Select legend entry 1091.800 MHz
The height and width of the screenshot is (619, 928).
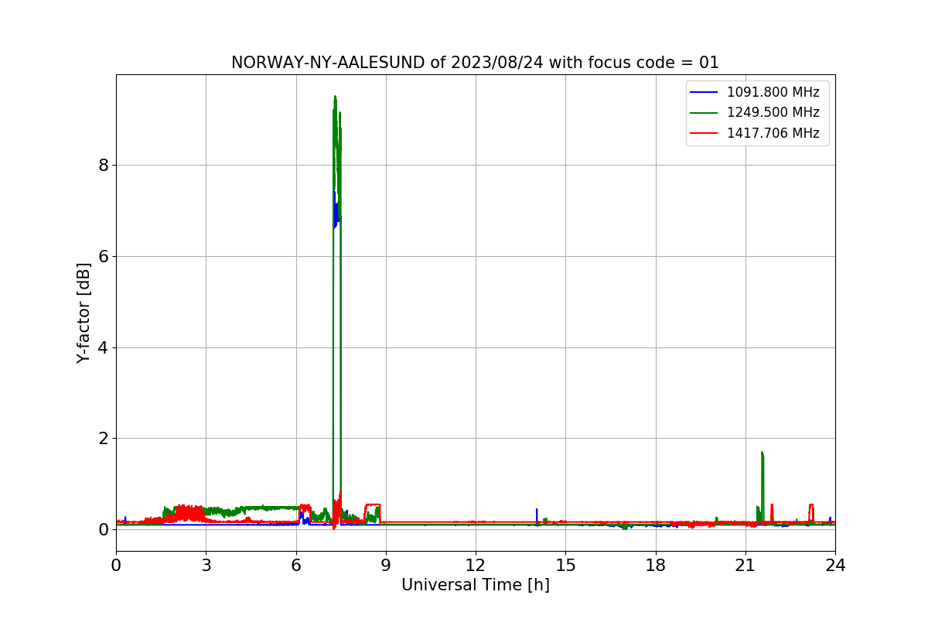coord(773,92)
